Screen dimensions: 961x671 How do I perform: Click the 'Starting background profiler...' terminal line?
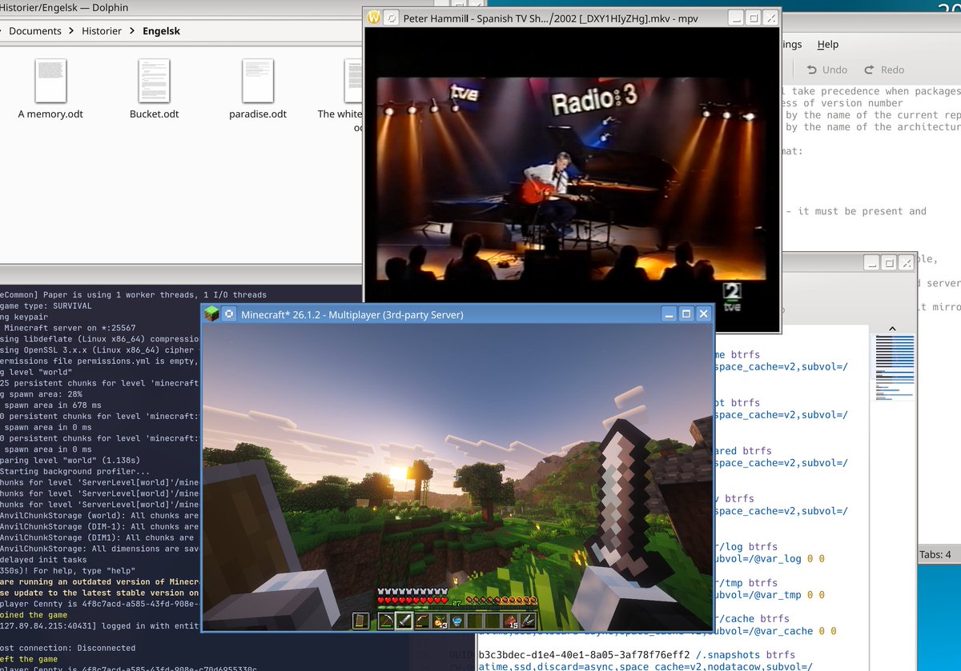point(74,472)
